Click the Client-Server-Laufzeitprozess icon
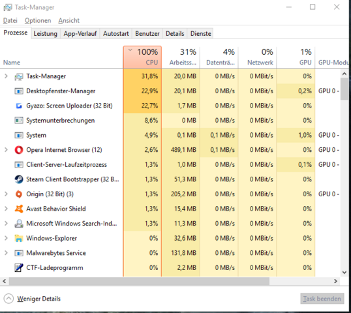The image size is (351, 313). pyautogui.click(x=19, y=165)
